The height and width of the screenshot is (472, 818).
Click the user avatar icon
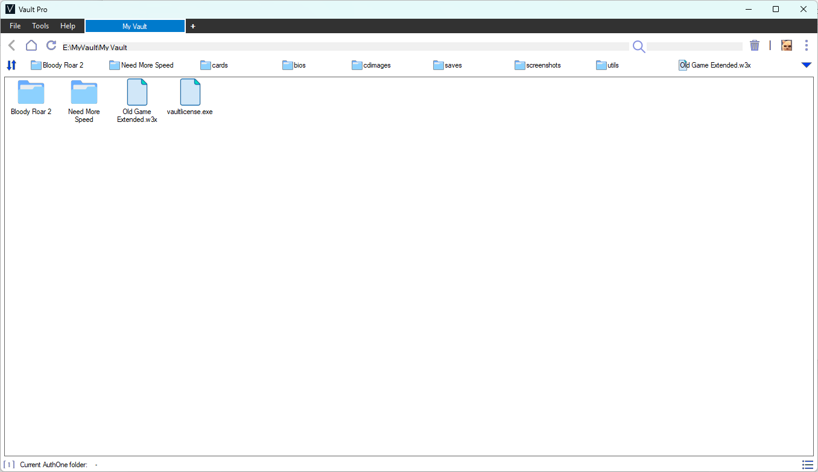tap(787, 45)
